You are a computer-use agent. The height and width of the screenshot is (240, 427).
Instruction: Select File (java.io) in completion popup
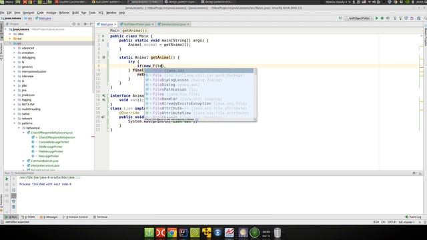tap(199, 71)
